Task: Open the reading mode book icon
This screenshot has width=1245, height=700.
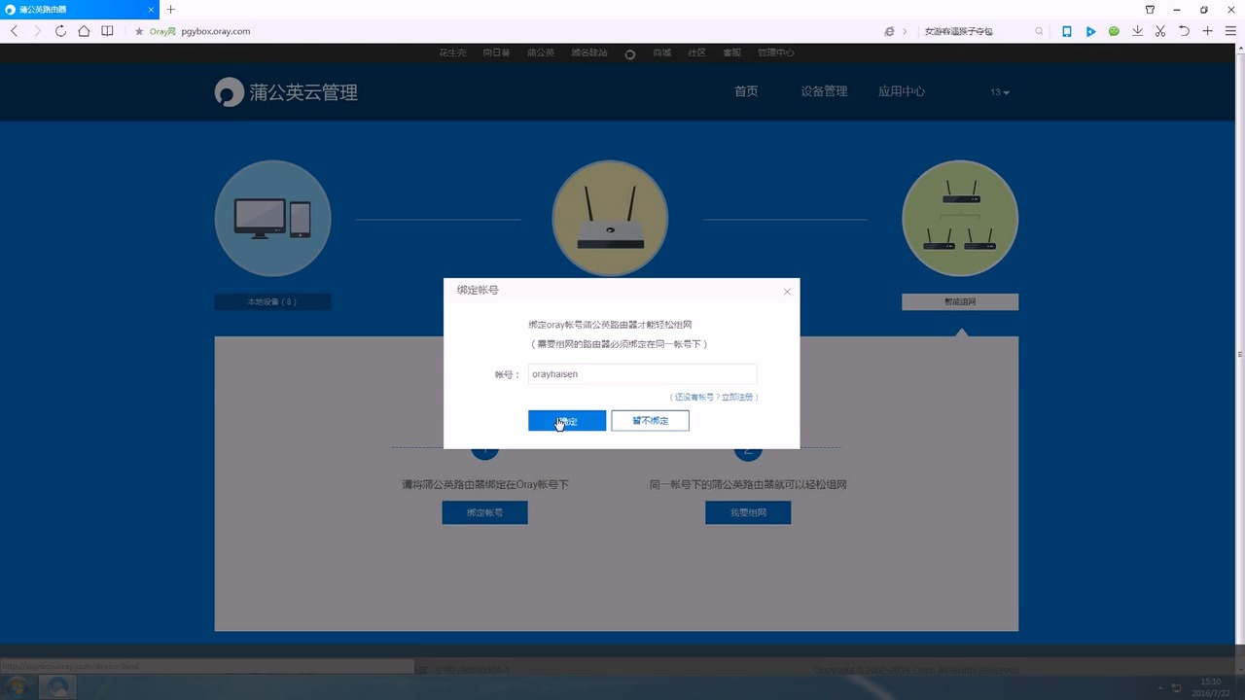Action: [107, 31]
